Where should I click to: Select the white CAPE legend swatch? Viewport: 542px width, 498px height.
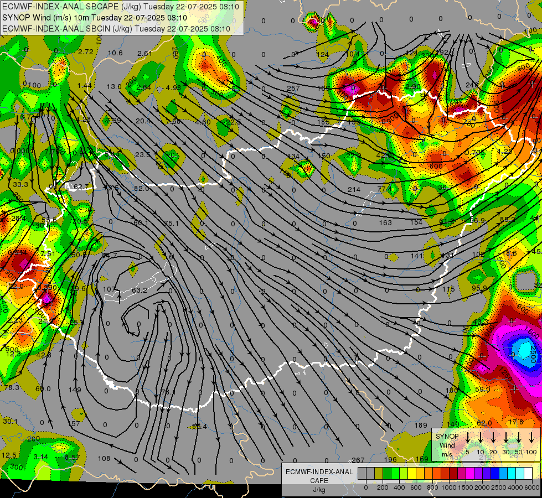[x=528, y=473]
